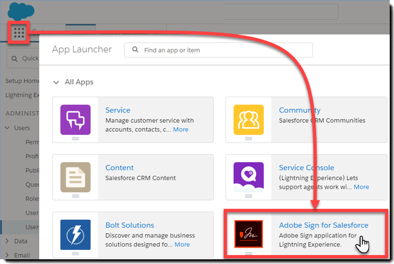The height and width of the screenshot is (264, 394).
Task: Click the 'All Apps' section label
Action: coord(79,82)
